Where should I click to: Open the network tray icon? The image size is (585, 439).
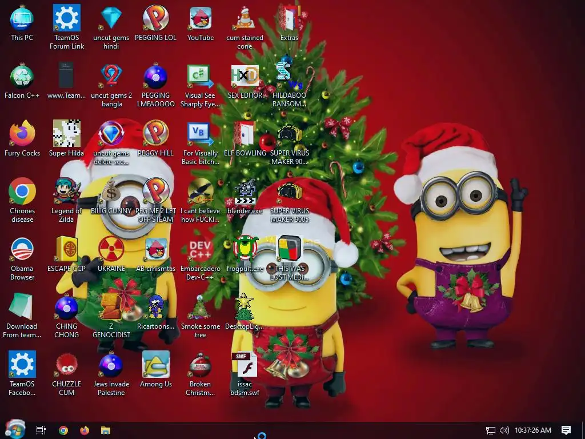490,430
